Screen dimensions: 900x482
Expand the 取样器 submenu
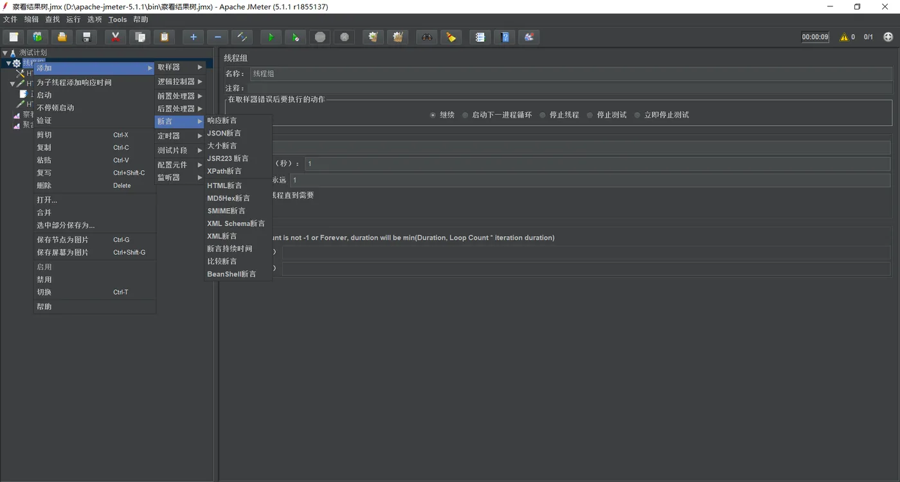[x=180, y=67]
